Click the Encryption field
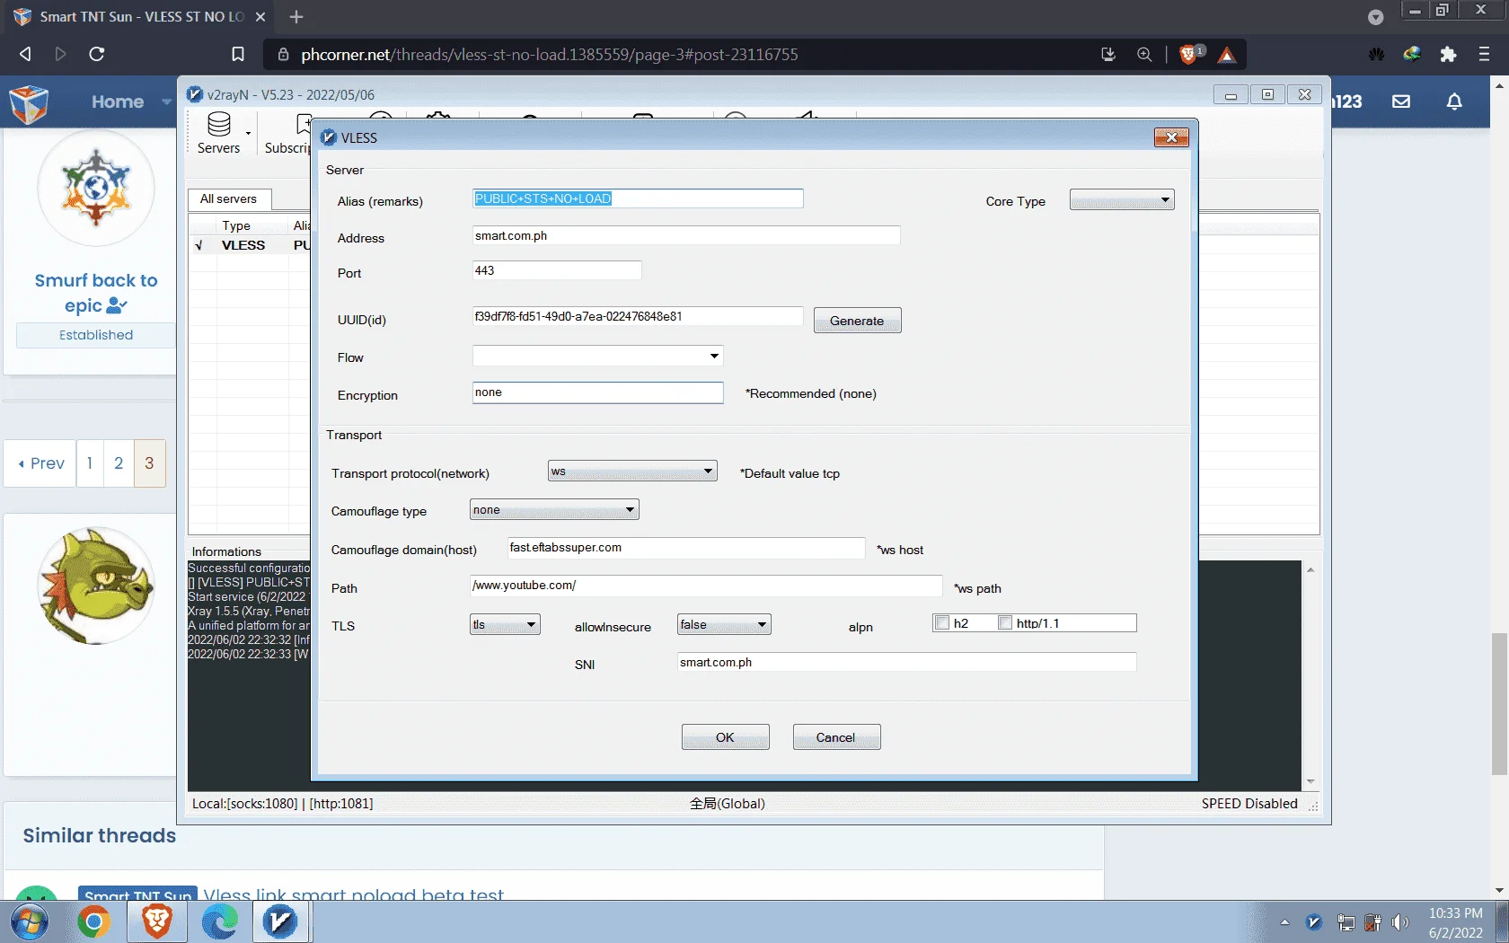Image resolution: width=1509 pixels, height=943 pixels. [598, 392]
